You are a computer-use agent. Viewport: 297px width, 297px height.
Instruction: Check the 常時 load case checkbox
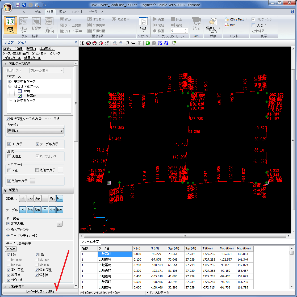click(20, 91)
